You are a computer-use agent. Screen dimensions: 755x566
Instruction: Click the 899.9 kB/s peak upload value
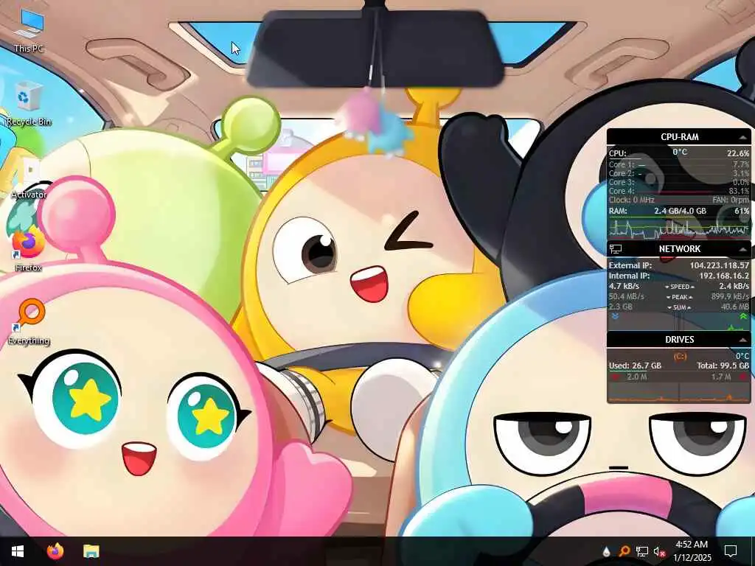[x=730, y=296]
